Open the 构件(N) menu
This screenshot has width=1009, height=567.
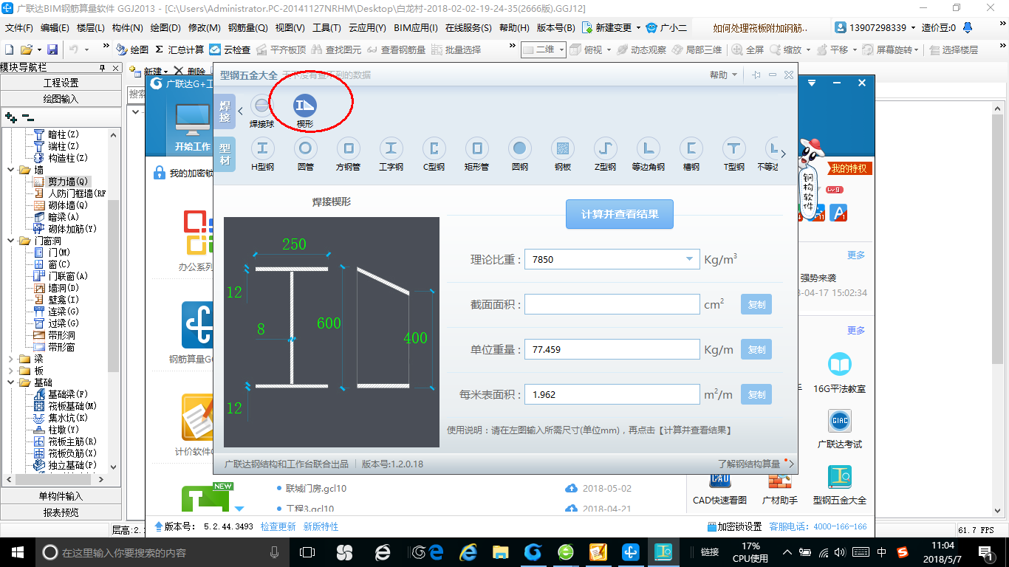(x=128, y=28)
